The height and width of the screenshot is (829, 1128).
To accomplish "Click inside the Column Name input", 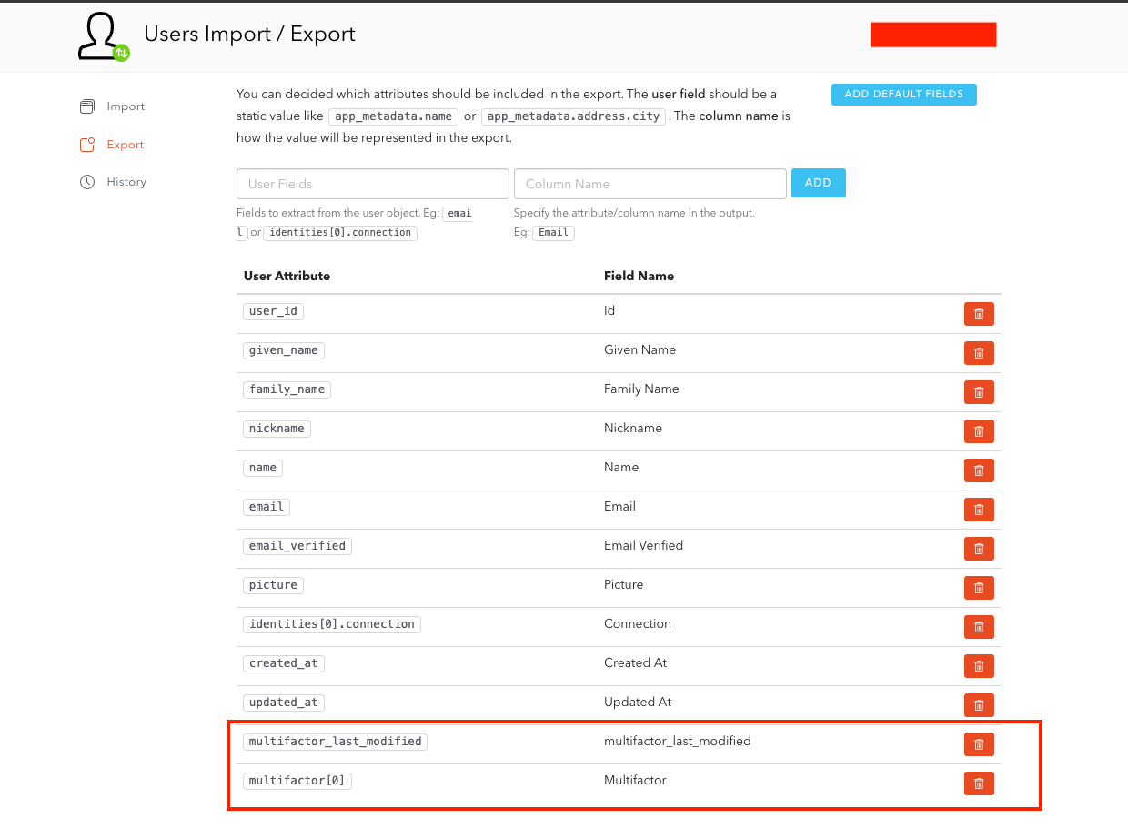I will point(650,183).
